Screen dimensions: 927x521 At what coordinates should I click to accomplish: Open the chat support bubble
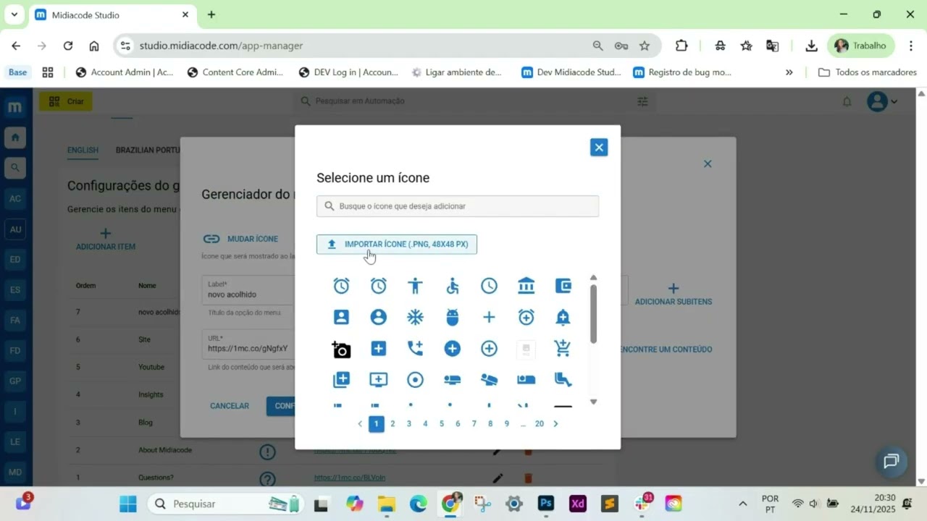891,461
